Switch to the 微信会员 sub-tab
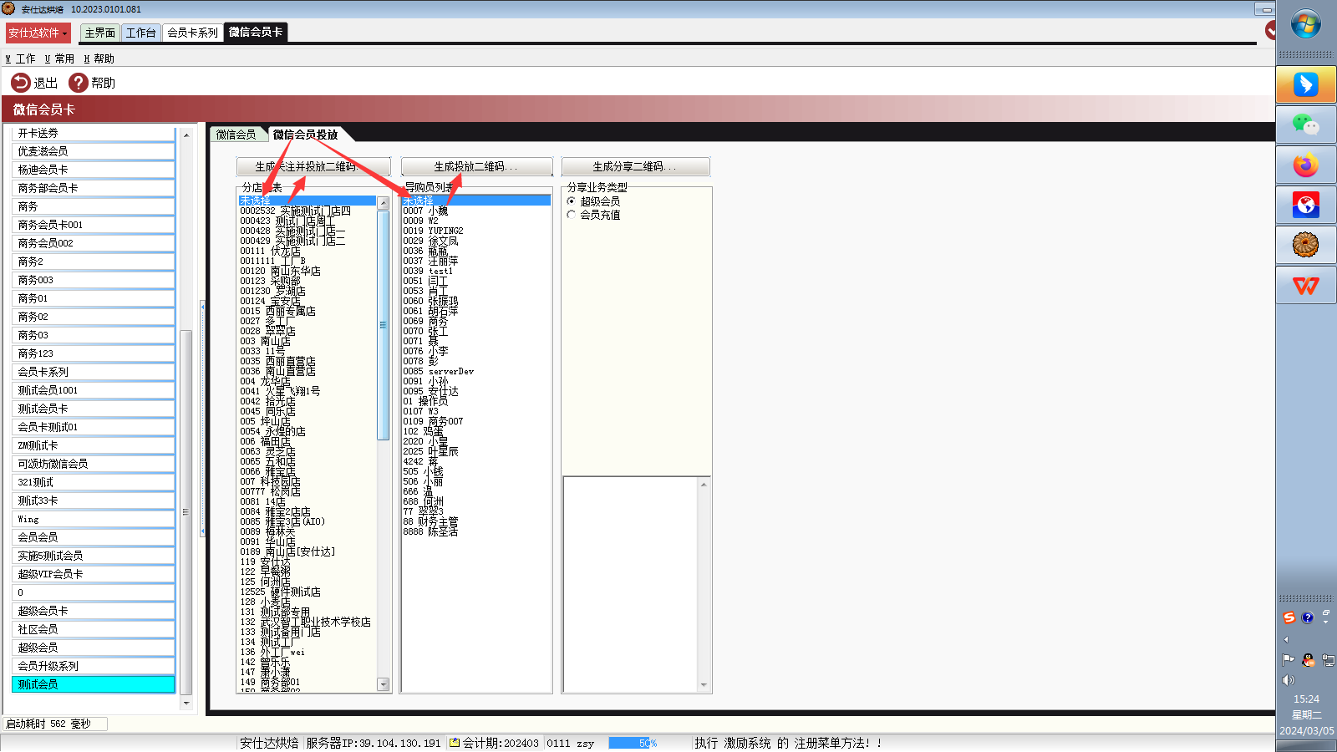Viewport: 1337px width, 752px height. [x=236, y=135]
